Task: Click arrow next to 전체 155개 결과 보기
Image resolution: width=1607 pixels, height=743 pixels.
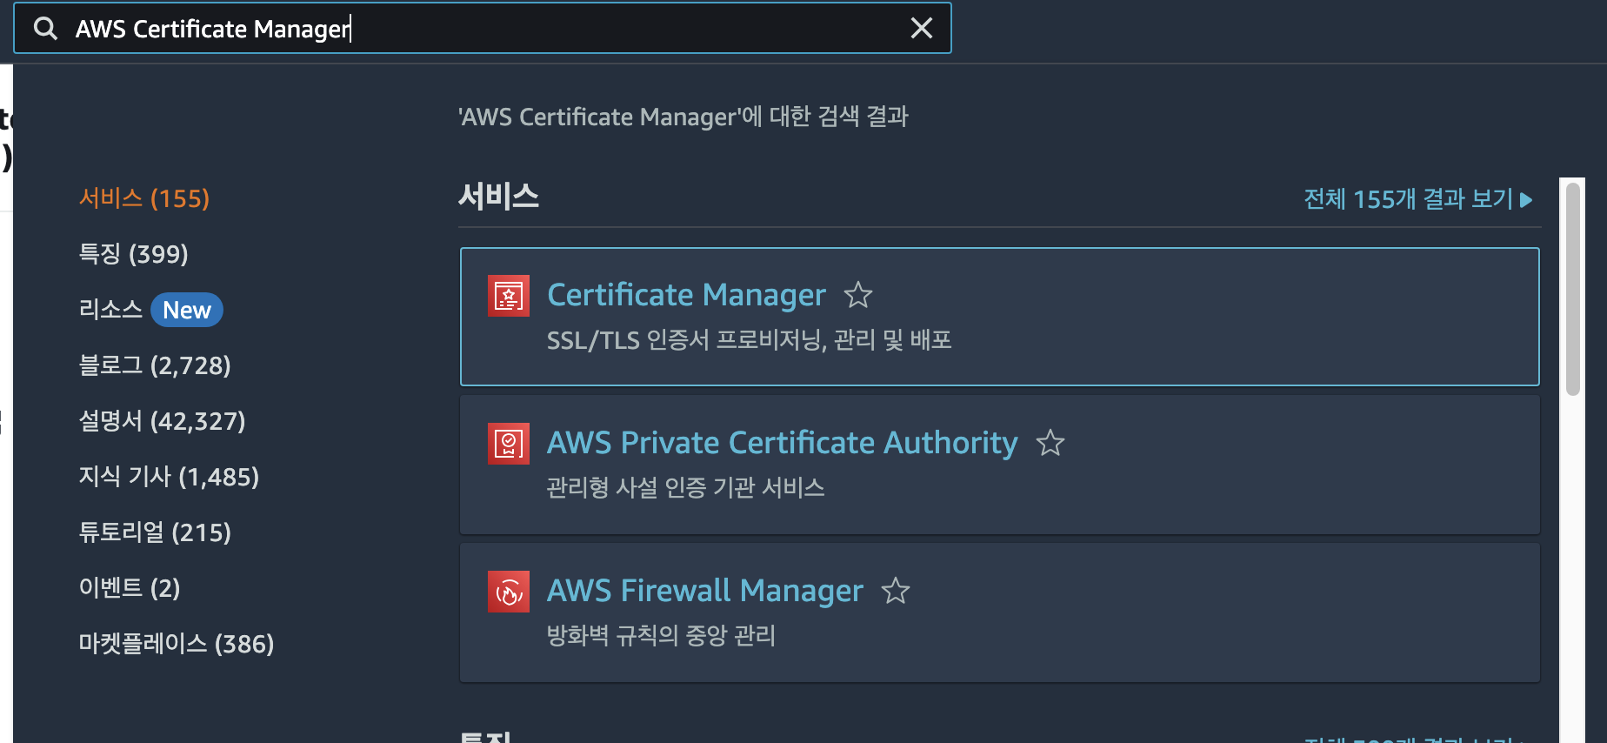Action: point(1526,200)
